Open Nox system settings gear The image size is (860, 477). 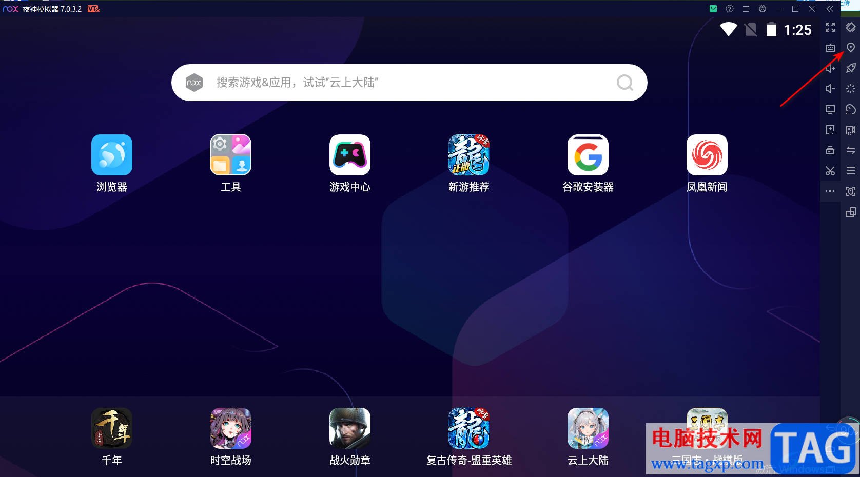click(x=763, y=9)
